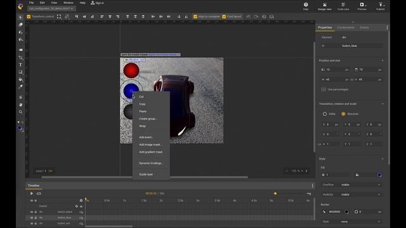Choose Add image mask... from the context menu
406x228 pixels.
pos(150,145)
